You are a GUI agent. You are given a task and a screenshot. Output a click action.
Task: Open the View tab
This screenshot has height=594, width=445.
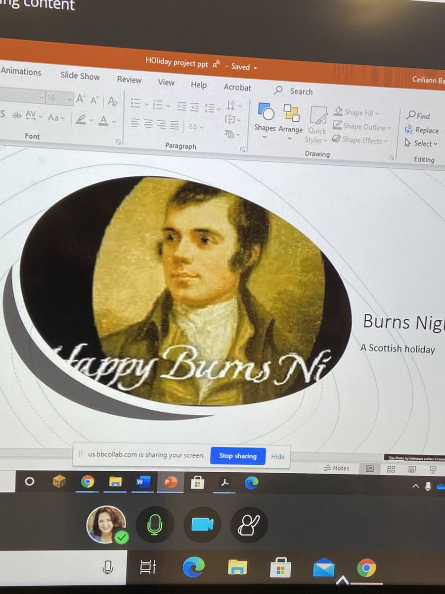pos(166,82)
